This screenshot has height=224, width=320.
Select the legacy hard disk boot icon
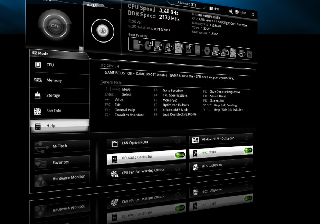[x=197, y=50]
